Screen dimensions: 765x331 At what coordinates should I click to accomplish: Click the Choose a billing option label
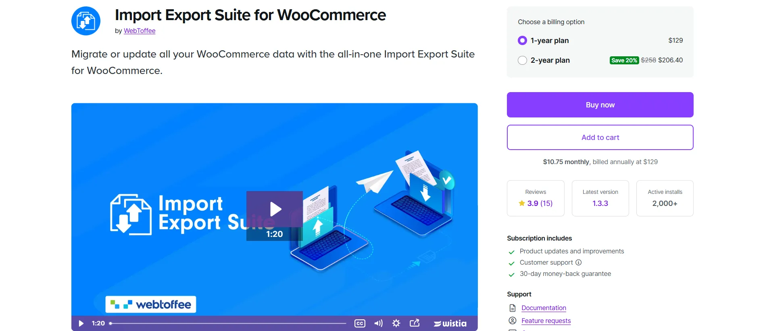(551, 22)
